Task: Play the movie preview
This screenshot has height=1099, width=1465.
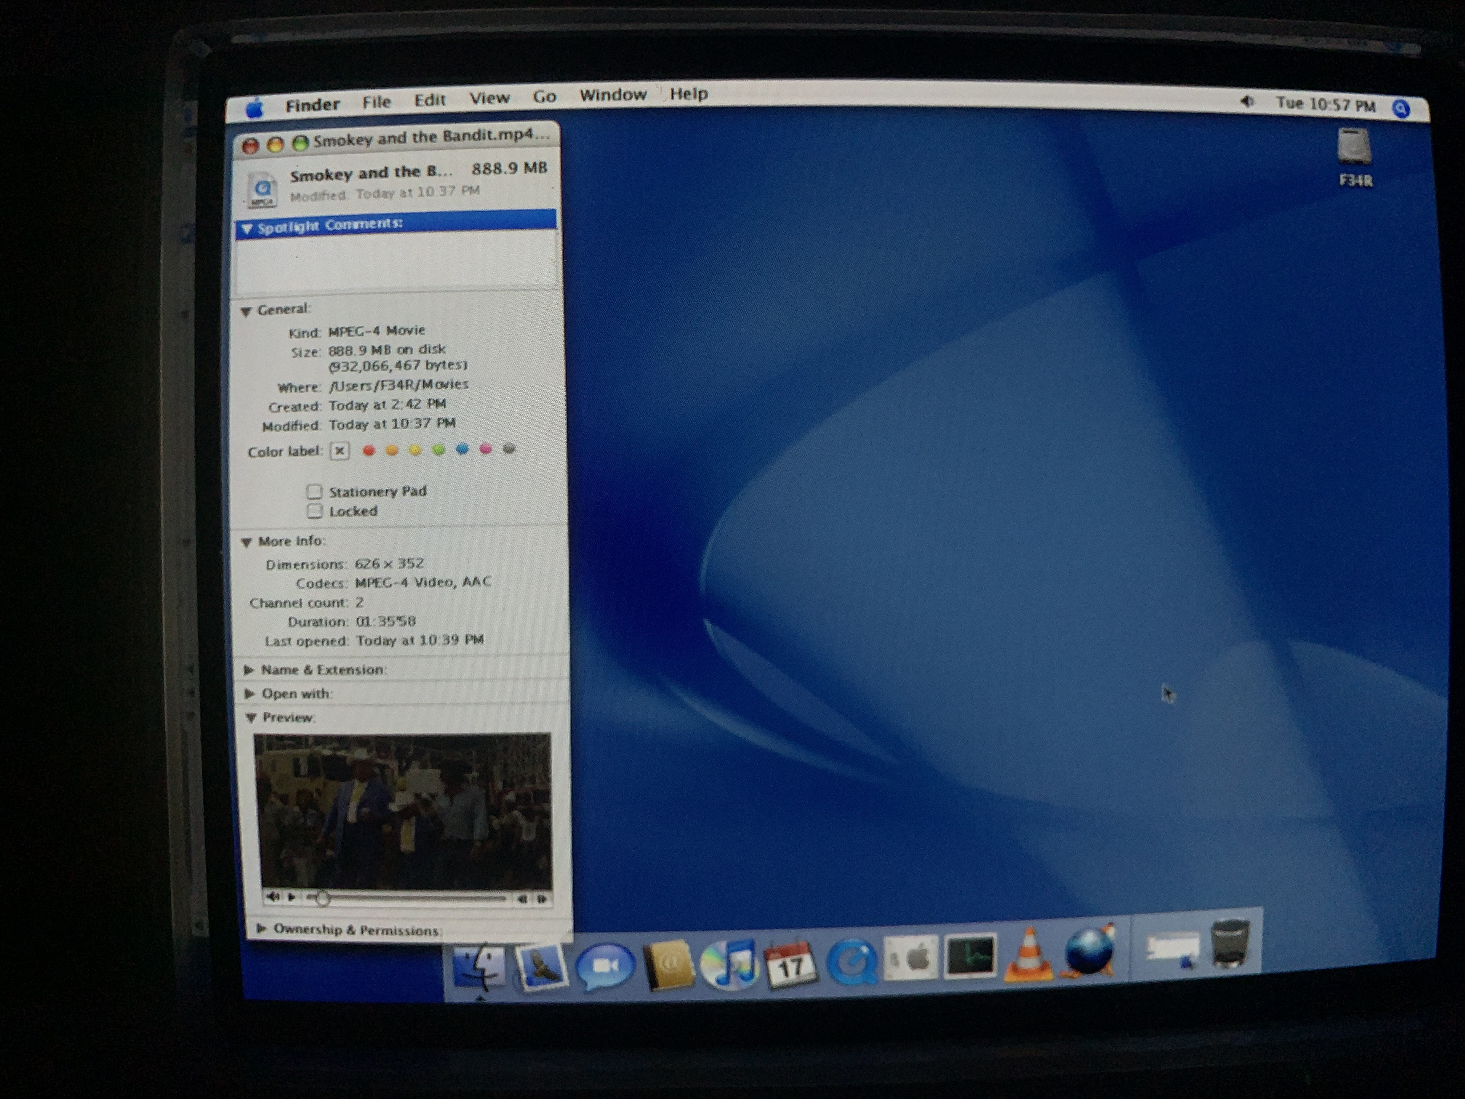Action: pos(292,897)
